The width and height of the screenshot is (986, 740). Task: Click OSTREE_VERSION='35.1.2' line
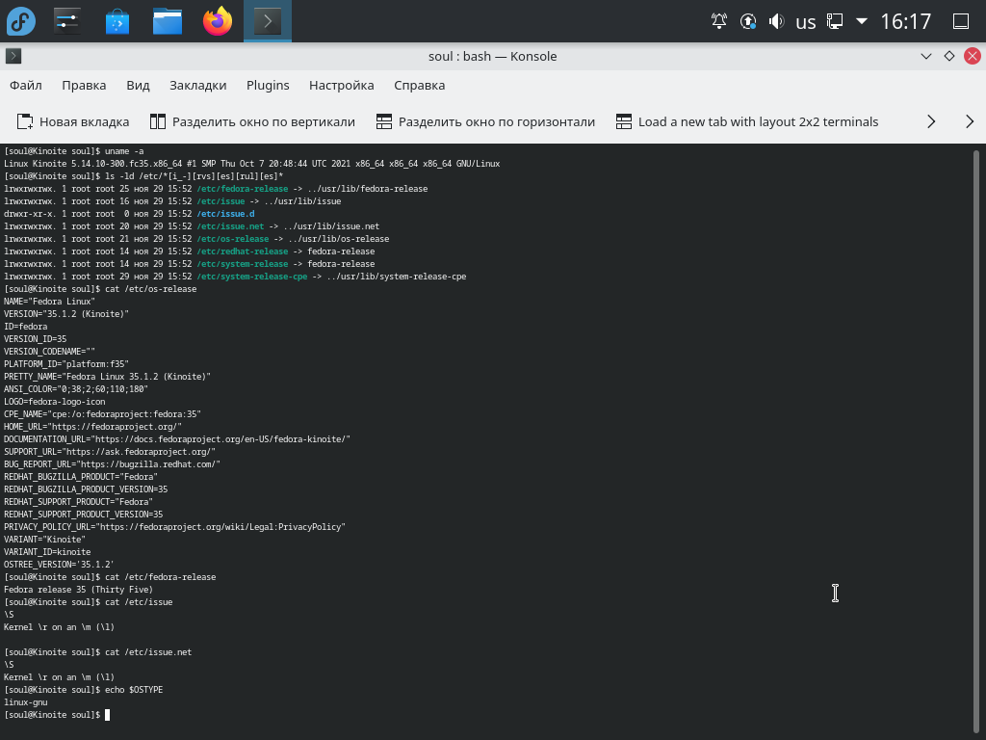59,565
